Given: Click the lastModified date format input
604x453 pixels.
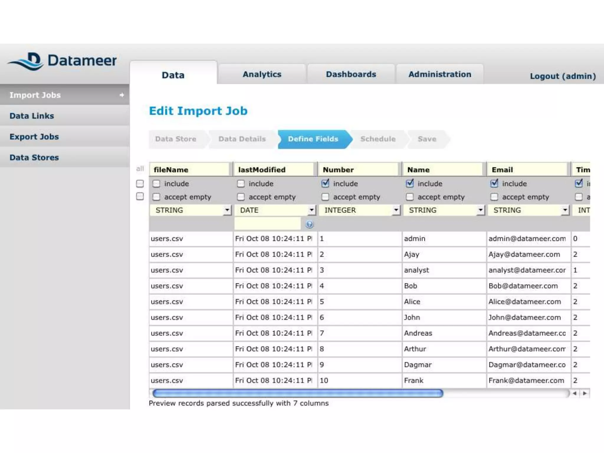Looking at the screenshot, I should point(267,224).
